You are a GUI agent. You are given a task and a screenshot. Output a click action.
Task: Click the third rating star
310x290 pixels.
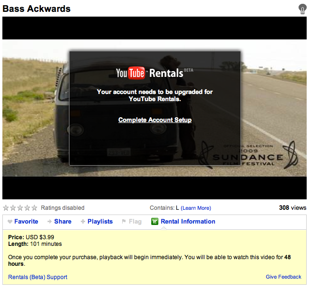(20, 208)
